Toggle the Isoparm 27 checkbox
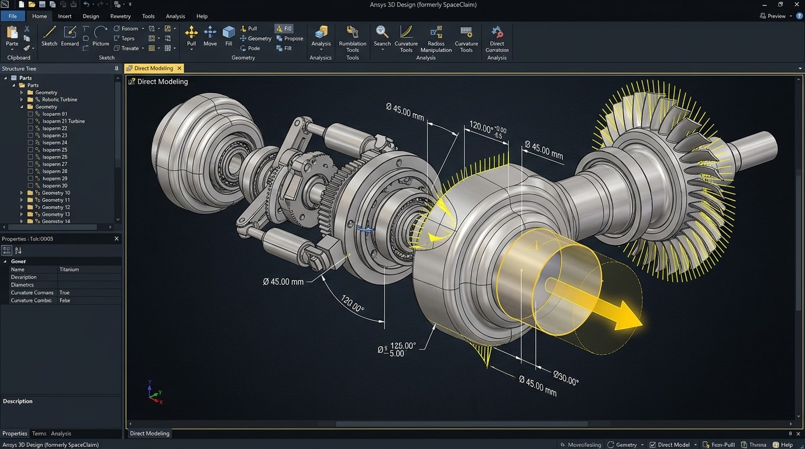The height and width of the screenshot is (449, 805). click(x=30, y=164)
